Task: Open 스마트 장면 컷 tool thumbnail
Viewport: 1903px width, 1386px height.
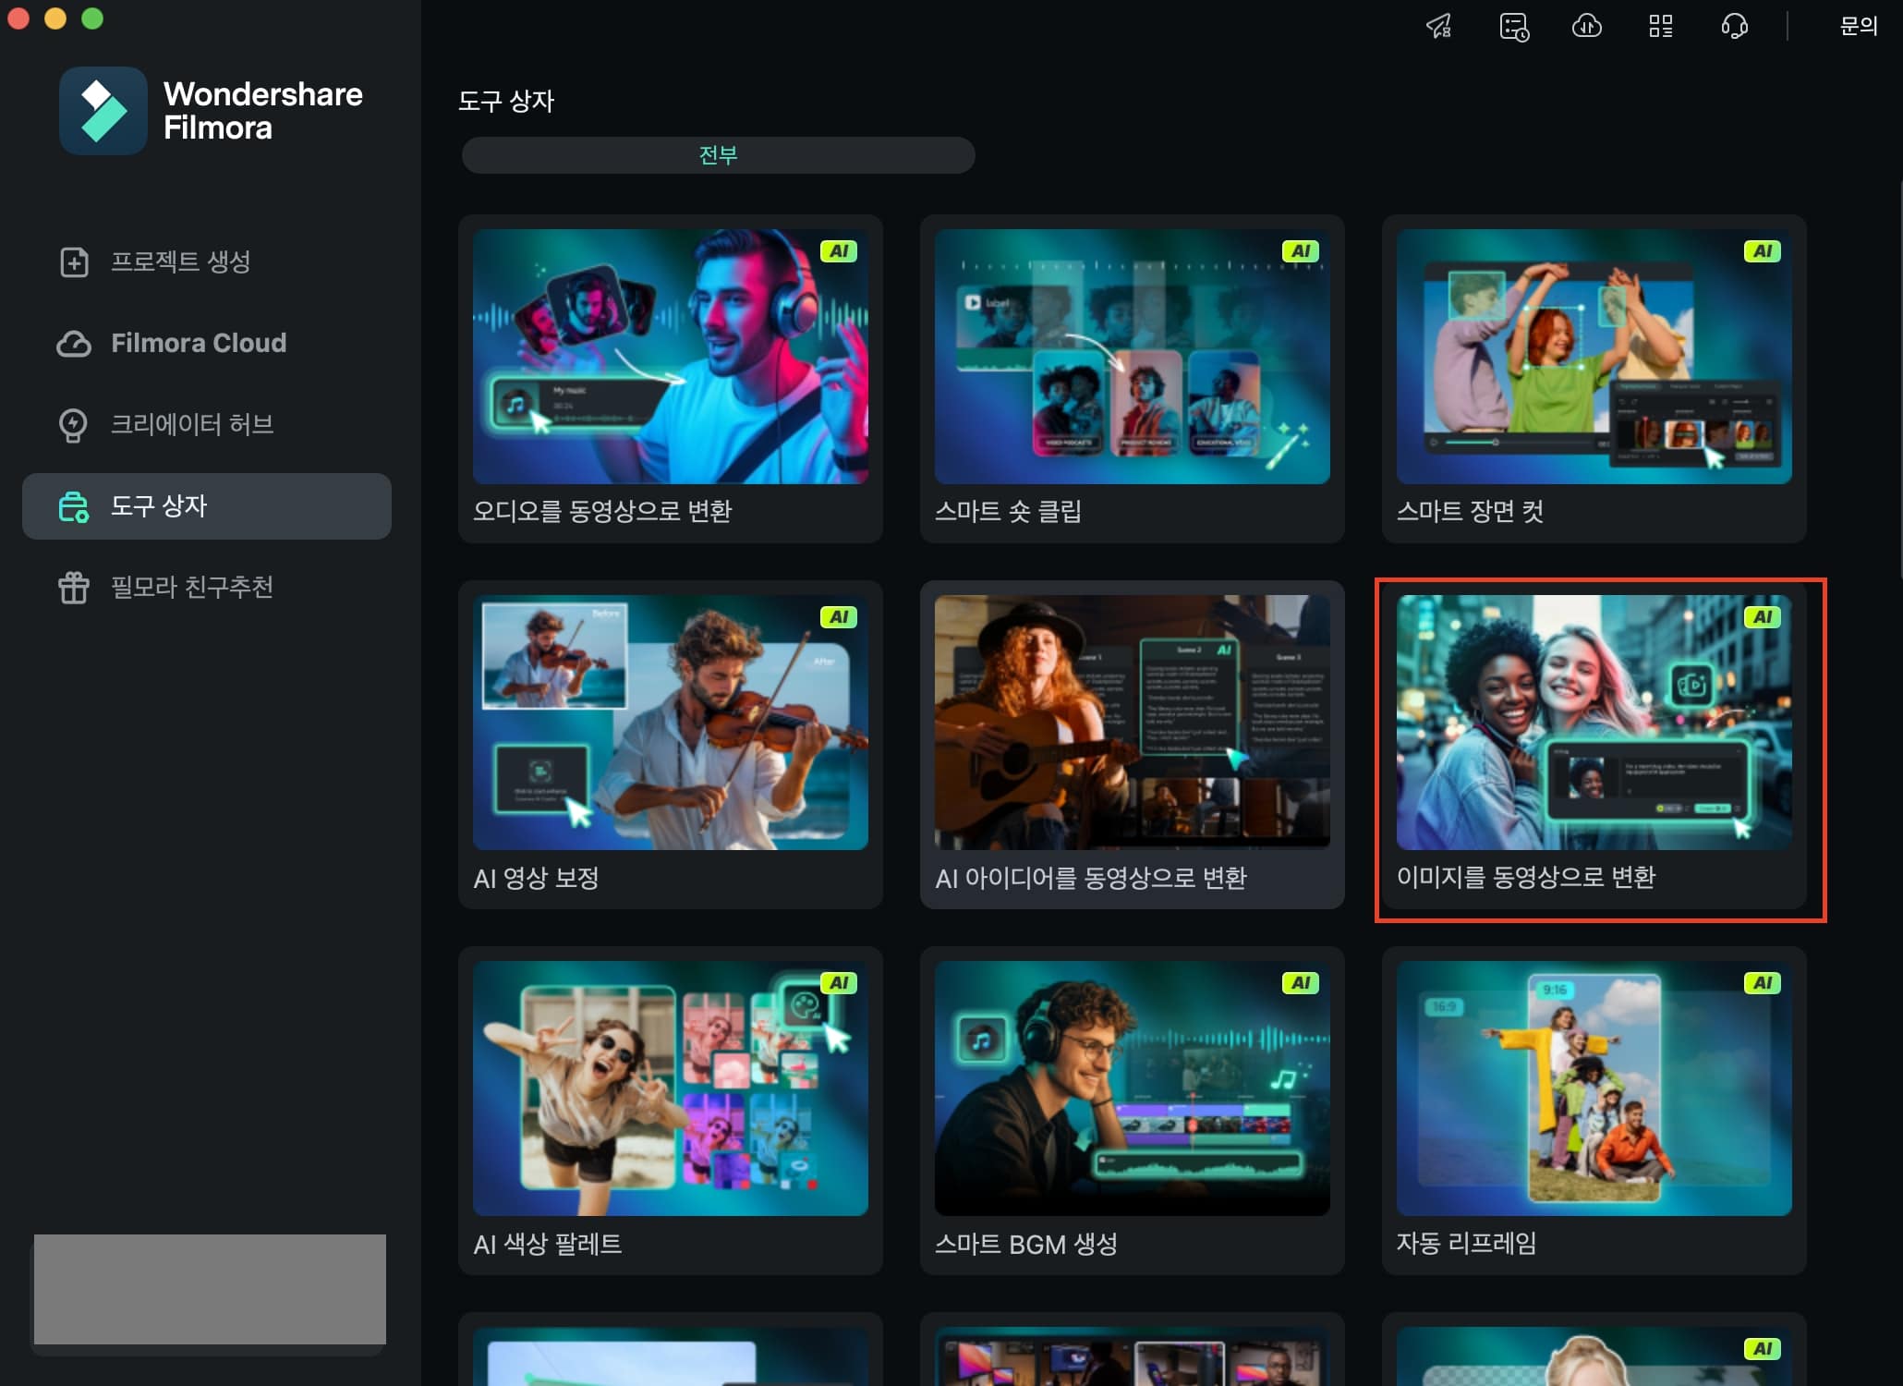Action: (x=1594, y=357)
